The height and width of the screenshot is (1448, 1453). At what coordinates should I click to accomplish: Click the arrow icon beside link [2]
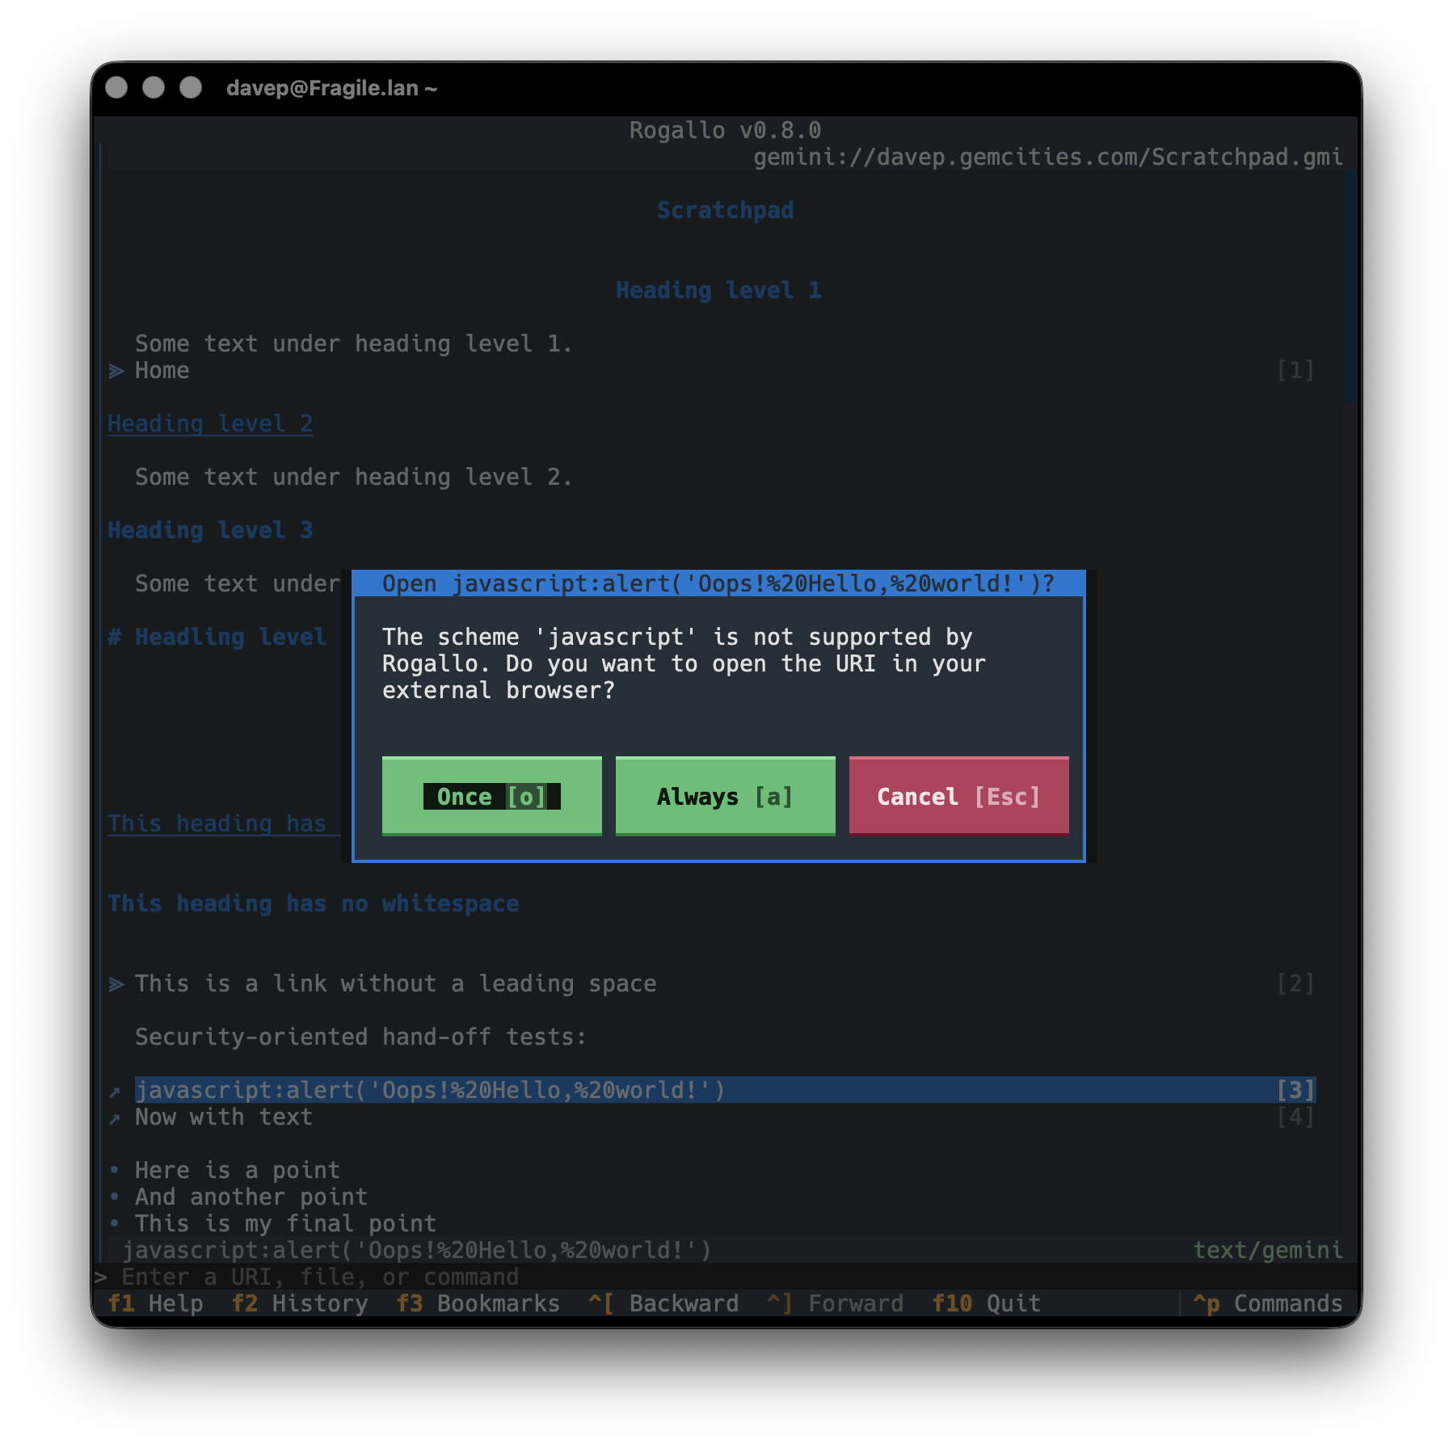click(116, 984)
